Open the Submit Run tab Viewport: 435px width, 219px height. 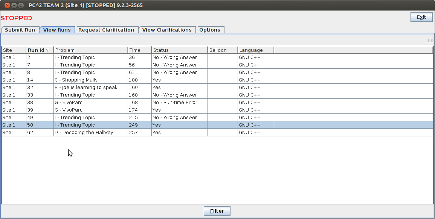coord(20,30)
